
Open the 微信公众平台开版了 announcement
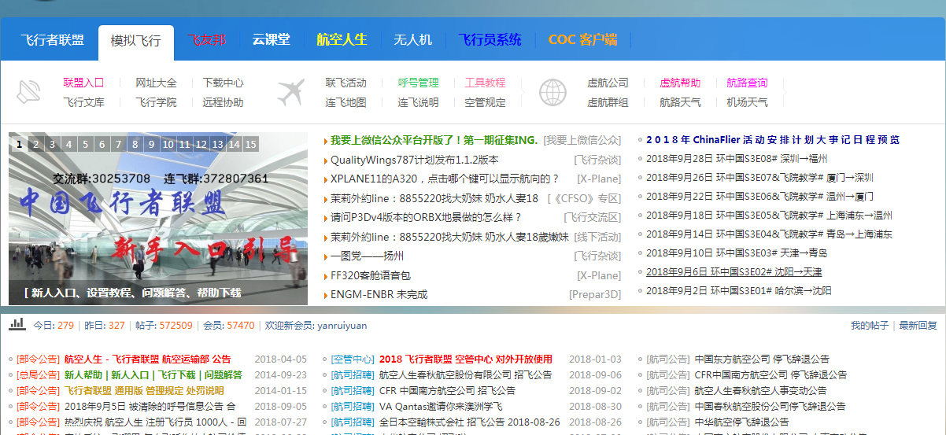click(434, 140)
